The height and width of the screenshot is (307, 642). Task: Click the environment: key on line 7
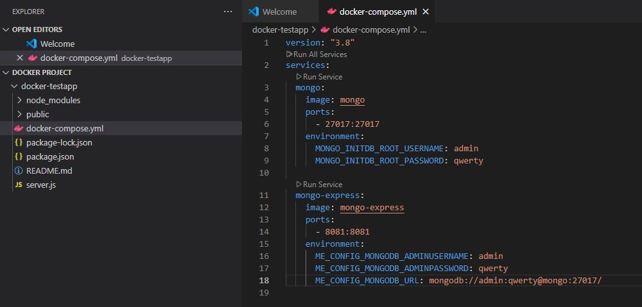tap(335, 136)
